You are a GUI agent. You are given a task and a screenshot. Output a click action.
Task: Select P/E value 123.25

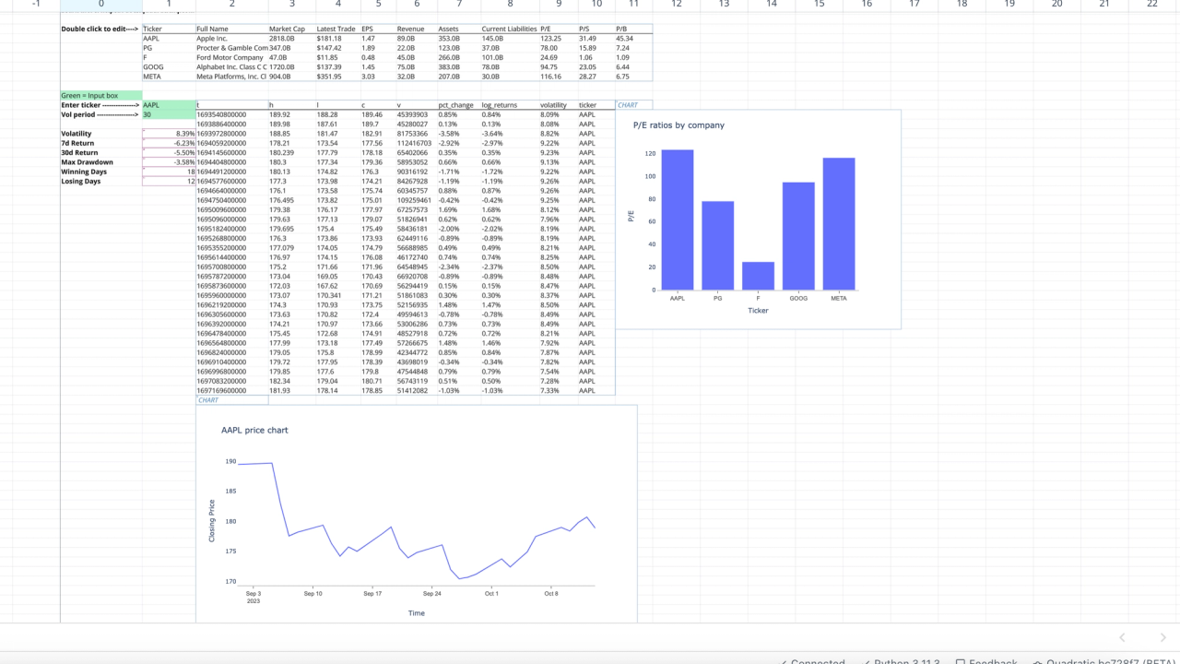tap(558, 39)
